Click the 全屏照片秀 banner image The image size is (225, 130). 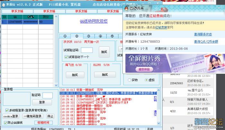click(175, 63)
